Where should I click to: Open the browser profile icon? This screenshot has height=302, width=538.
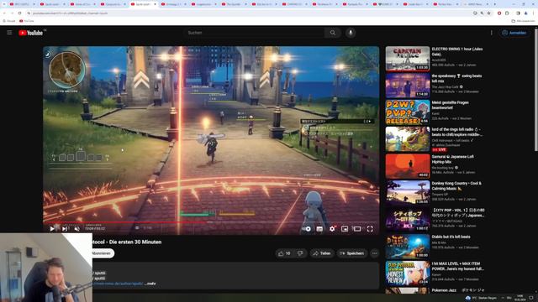click(525, 13)
